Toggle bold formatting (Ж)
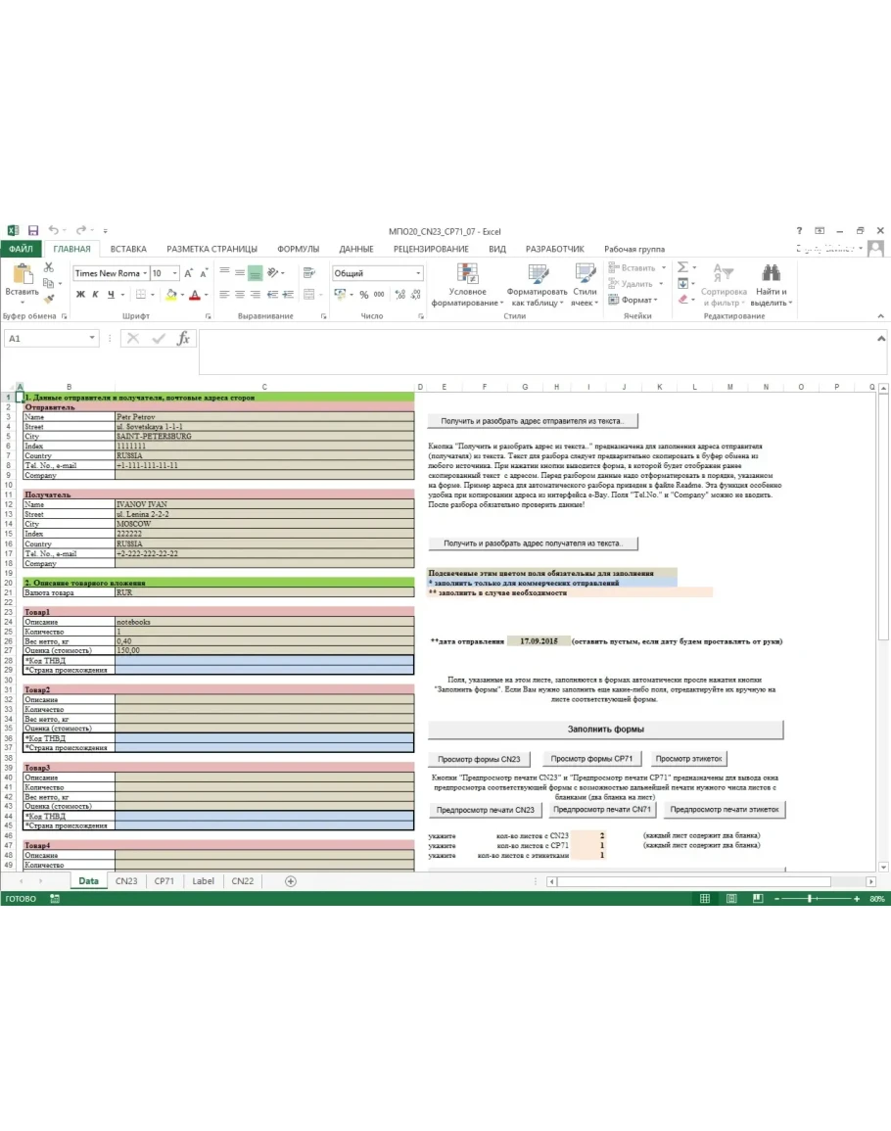 click(80, 295)
